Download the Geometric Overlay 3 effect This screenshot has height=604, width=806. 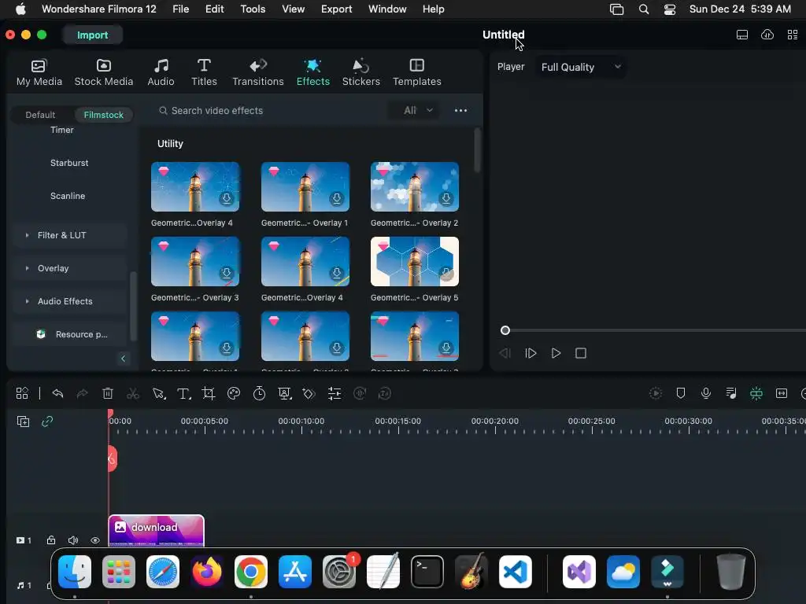tap(226, 273)
